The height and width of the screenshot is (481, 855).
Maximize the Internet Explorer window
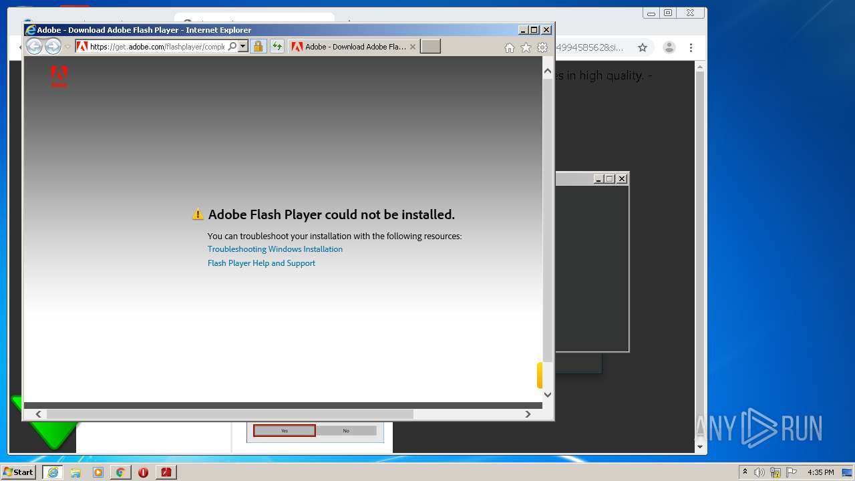point(534,30)
